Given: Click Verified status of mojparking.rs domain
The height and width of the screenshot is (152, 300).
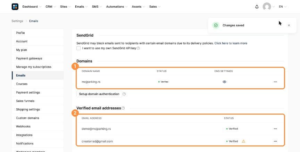Looking at the screenshot, I should tap(163, 82).
